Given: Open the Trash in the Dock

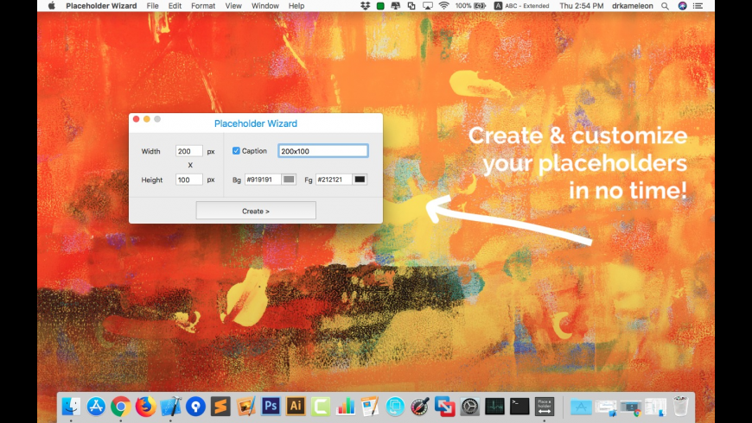Looking at the screenshot, I should tap(680, 407).
